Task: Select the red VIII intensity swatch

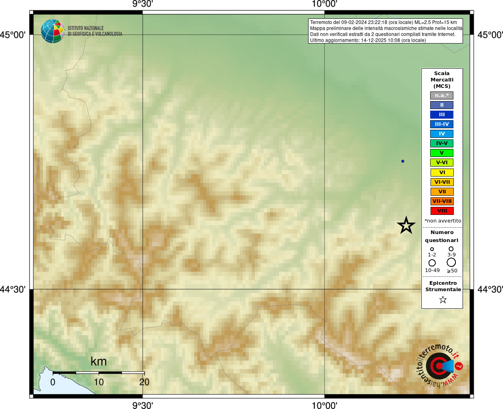Action: (442, 211)
